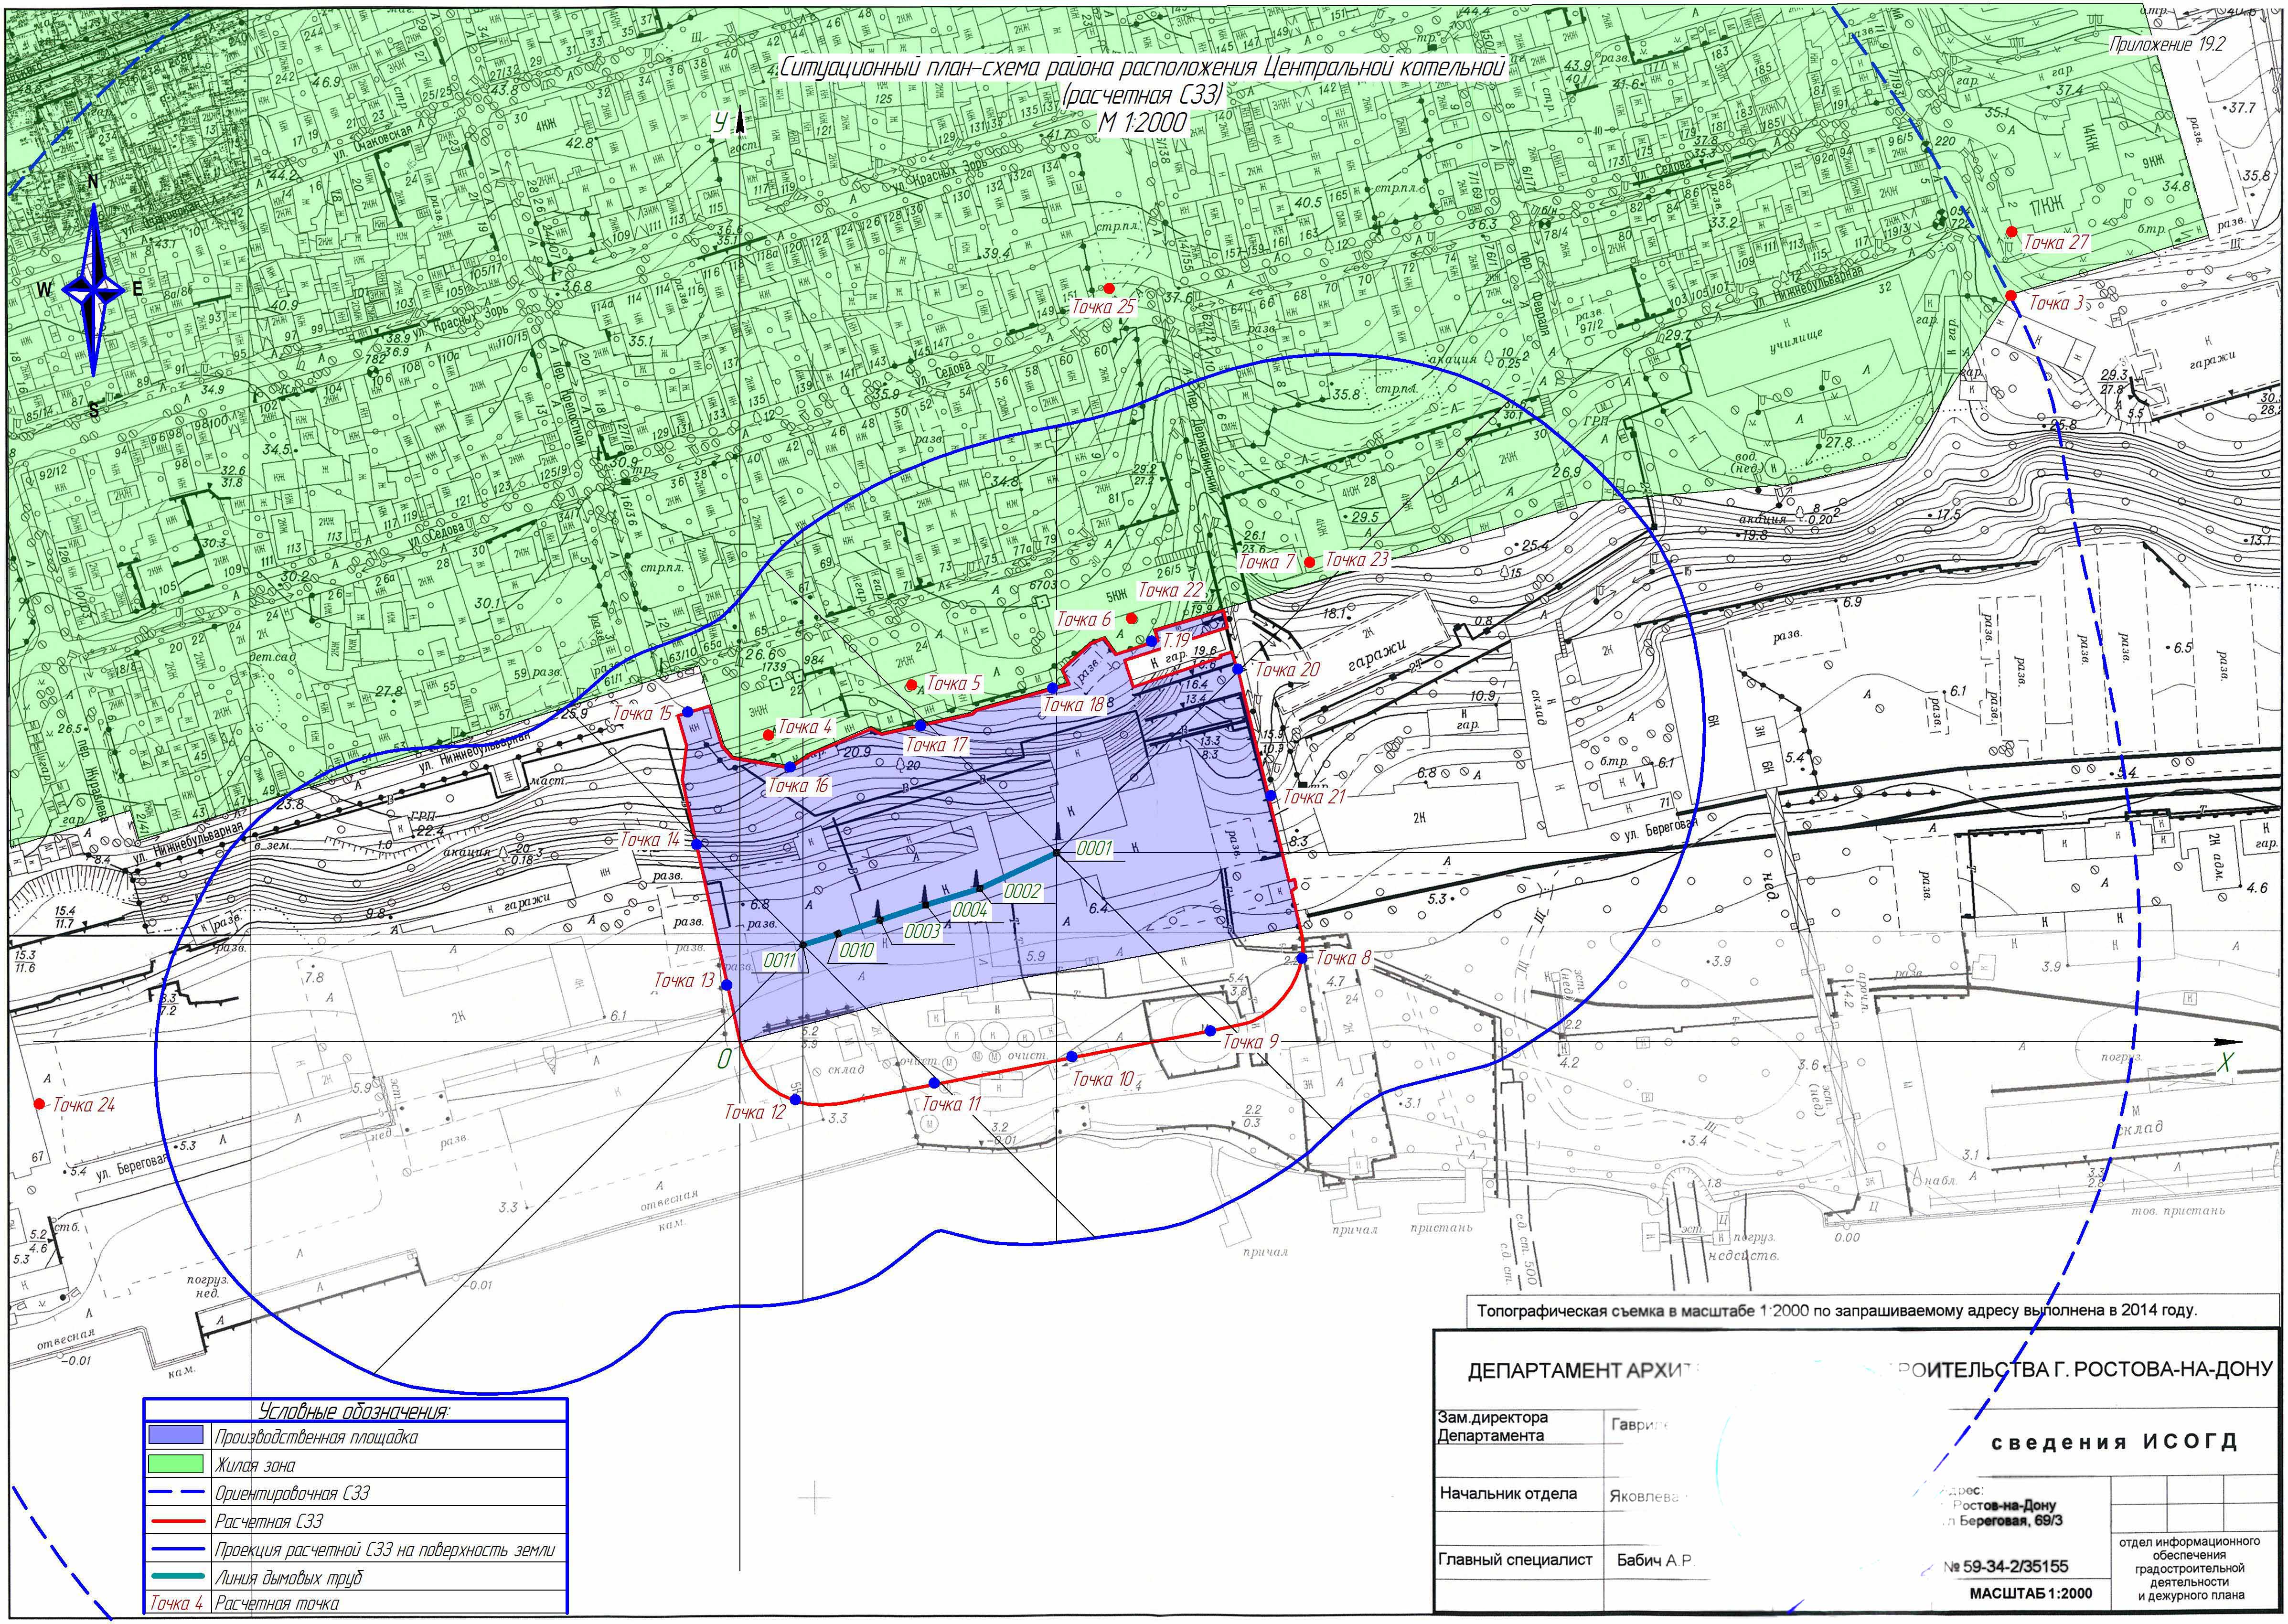Image resolution: width=2288 pixels, height=1624 pixels.
Task: Click the red dot at Точка 3
Action: click(2010, 296)
